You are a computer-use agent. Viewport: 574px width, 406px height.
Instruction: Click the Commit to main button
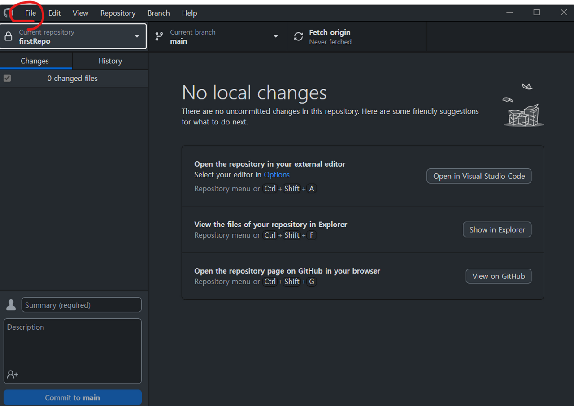[73, 397]
